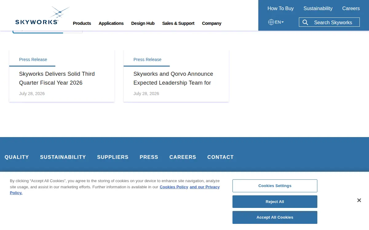Image resolution: width=369 pixels, height=230 pixels.
Task: Go to CONTACT in footer
Action: tap(220, 157)
